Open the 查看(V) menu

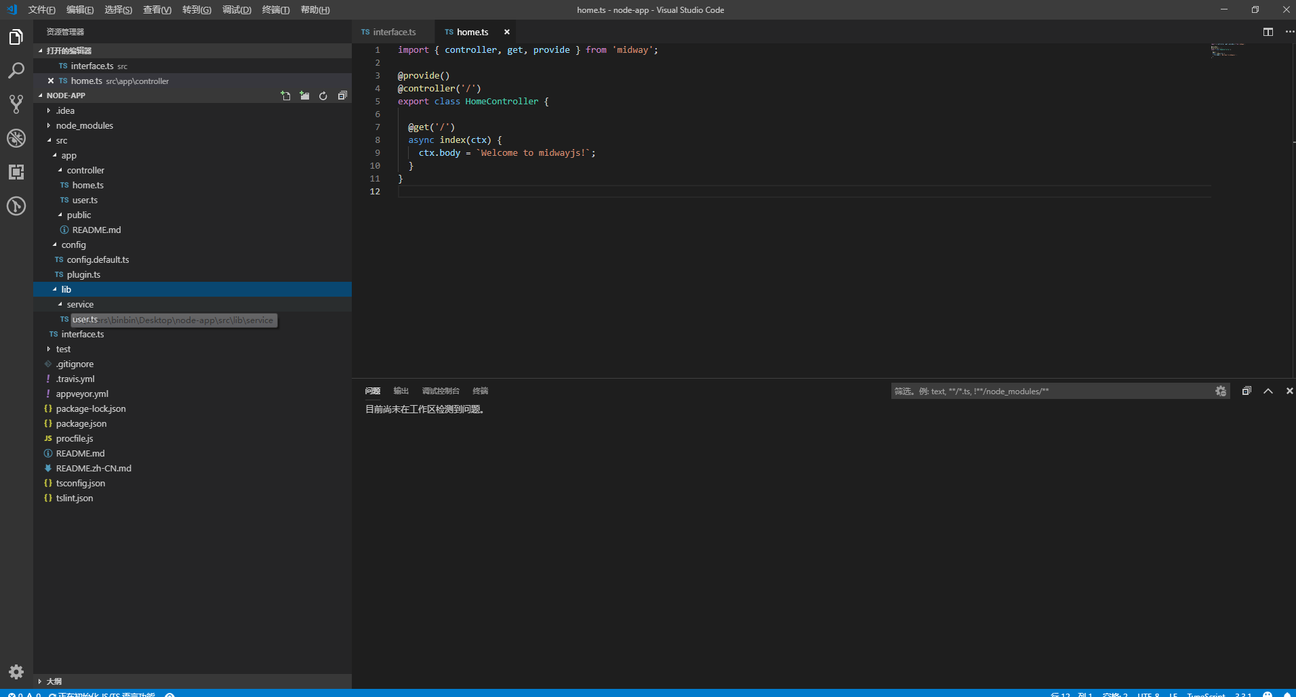(x=157, y=9)
